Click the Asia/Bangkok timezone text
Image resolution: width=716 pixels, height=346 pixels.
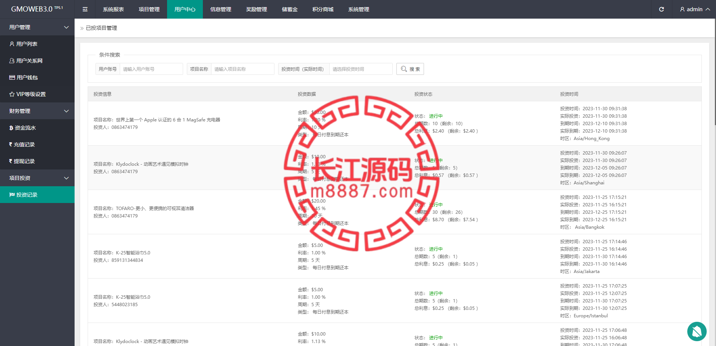point(590,227)
